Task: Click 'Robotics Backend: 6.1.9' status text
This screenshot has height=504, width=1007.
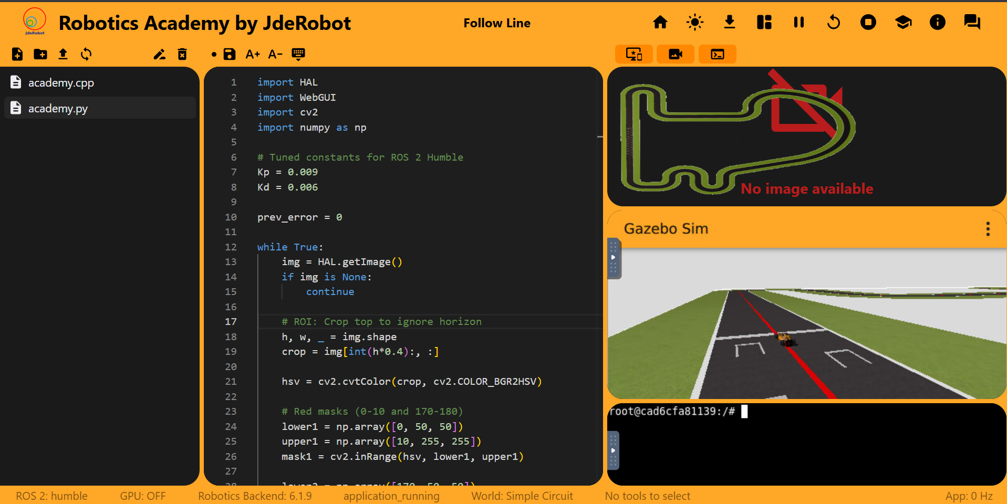Action: point(255,496)
